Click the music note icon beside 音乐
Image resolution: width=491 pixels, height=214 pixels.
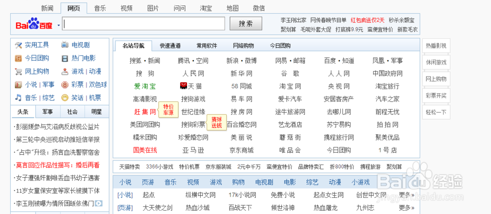(19, 98)
